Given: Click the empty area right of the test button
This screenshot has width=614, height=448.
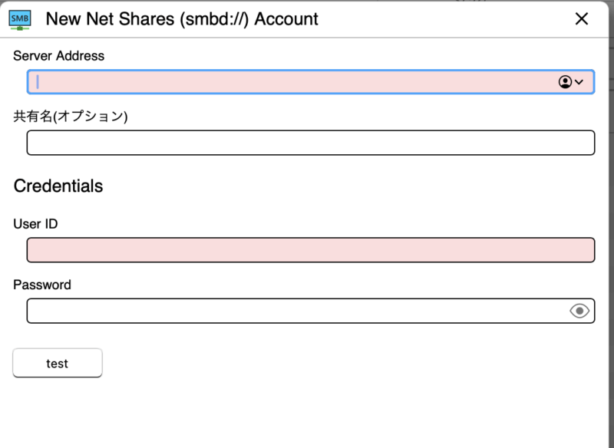Looking at the screenshot, I should [x=345, y=364].
